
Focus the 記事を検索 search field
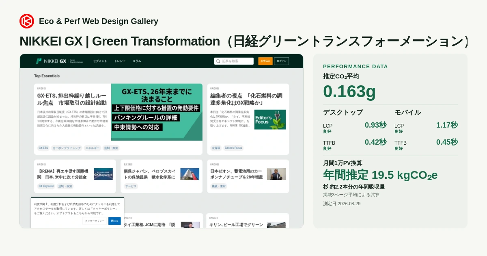pyautogui.click(x=234, y=61)
